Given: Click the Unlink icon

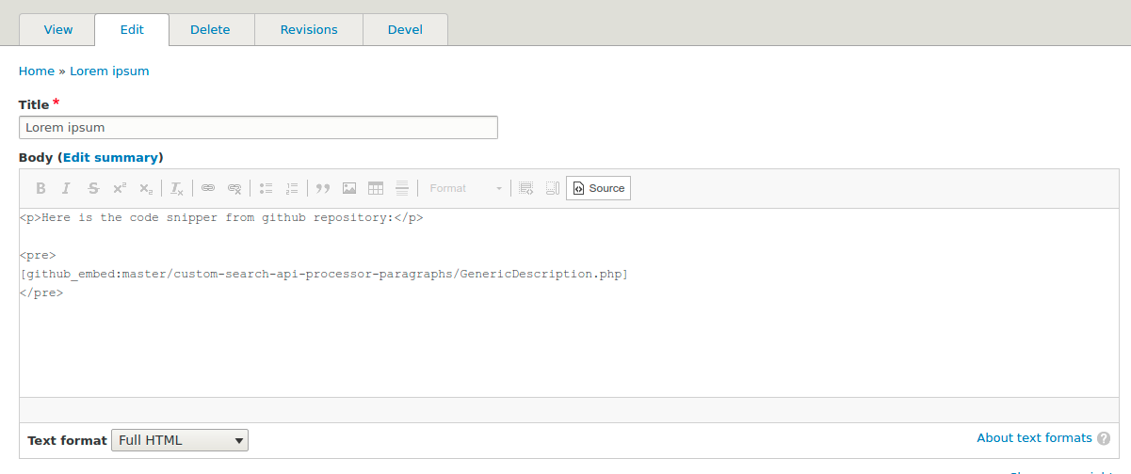Looking at the screenshot, I should [x=234, y=188].
